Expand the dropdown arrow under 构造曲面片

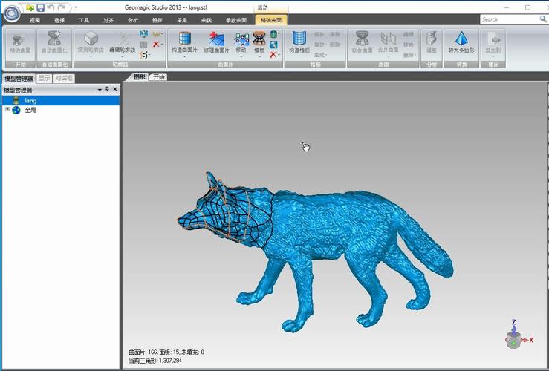click(184, 56)
